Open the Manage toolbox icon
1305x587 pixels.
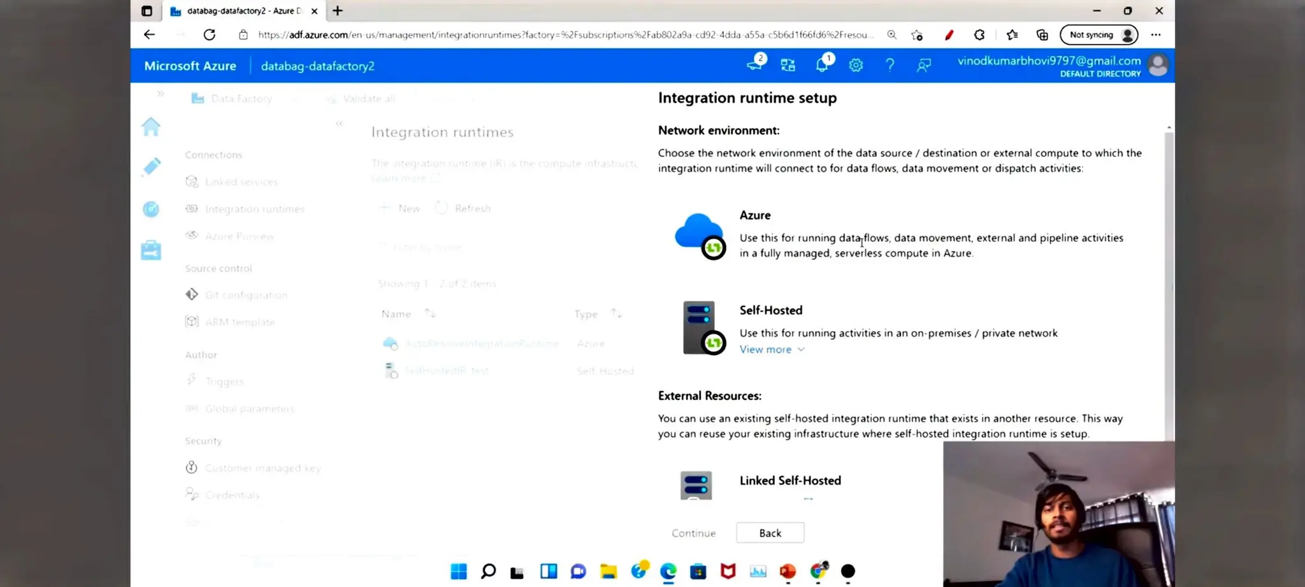pyautogui.click(x=151, y=250)
